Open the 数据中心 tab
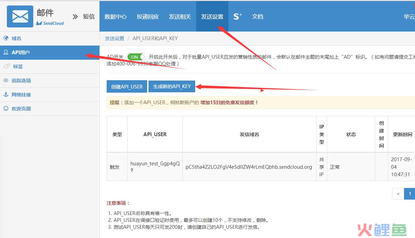415x238 pixels. coord(116,16)
